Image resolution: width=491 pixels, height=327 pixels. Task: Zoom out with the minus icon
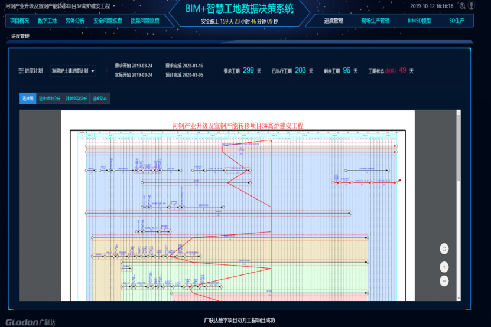444,281
